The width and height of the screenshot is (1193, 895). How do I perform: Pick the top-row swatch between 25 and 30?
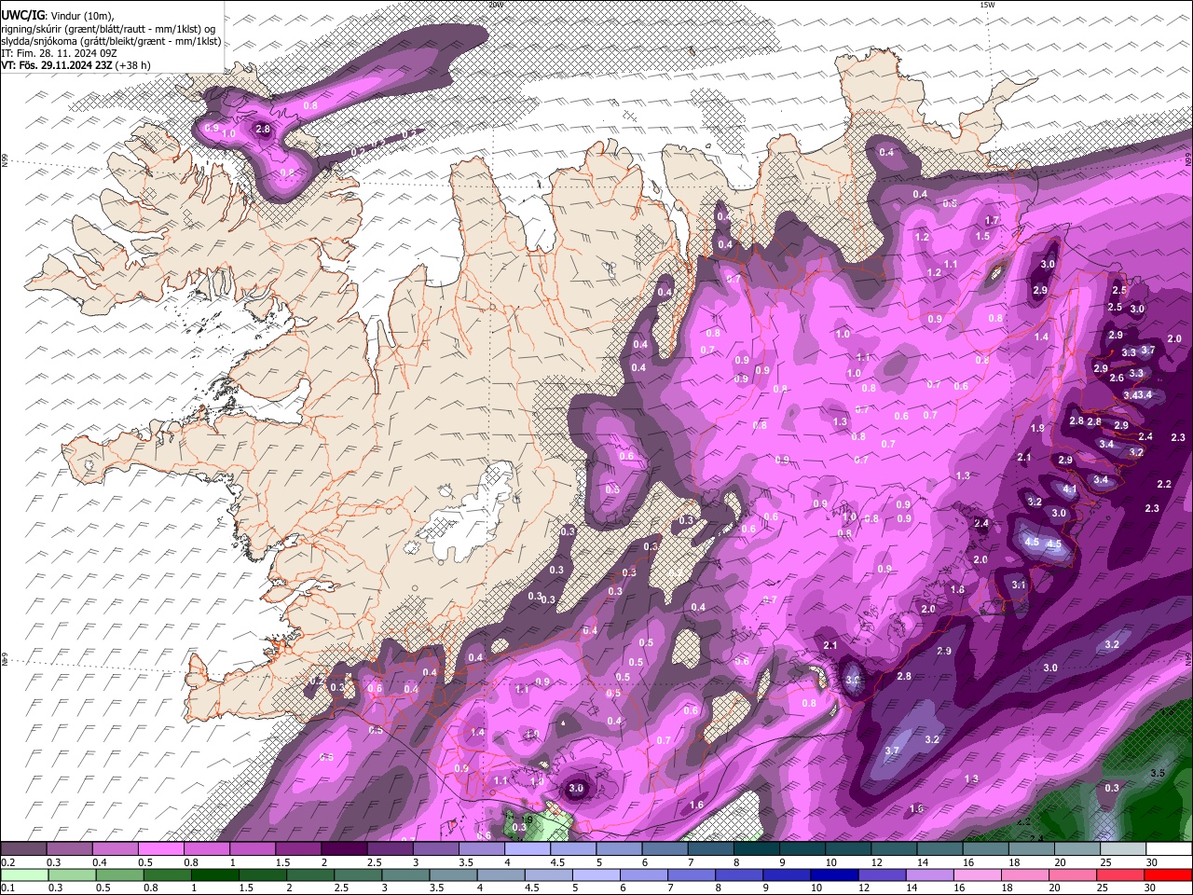click(1124, 848)
